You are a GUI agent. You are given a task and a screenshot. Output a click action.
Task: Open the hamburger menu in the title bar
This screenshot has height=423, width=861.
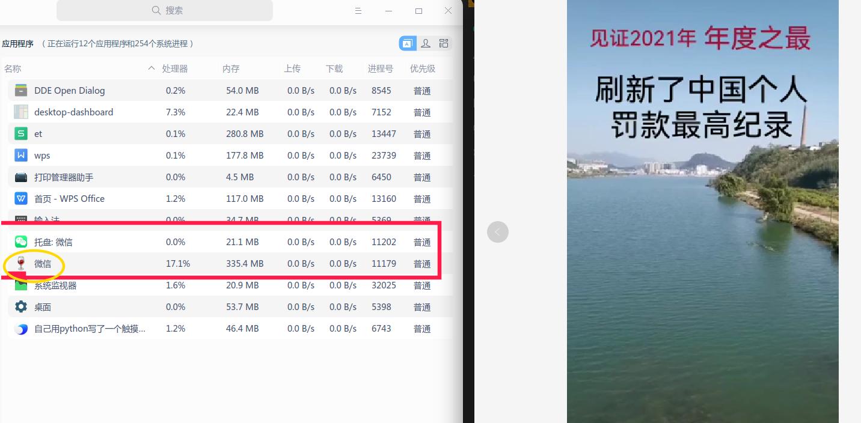click(358, 10)
